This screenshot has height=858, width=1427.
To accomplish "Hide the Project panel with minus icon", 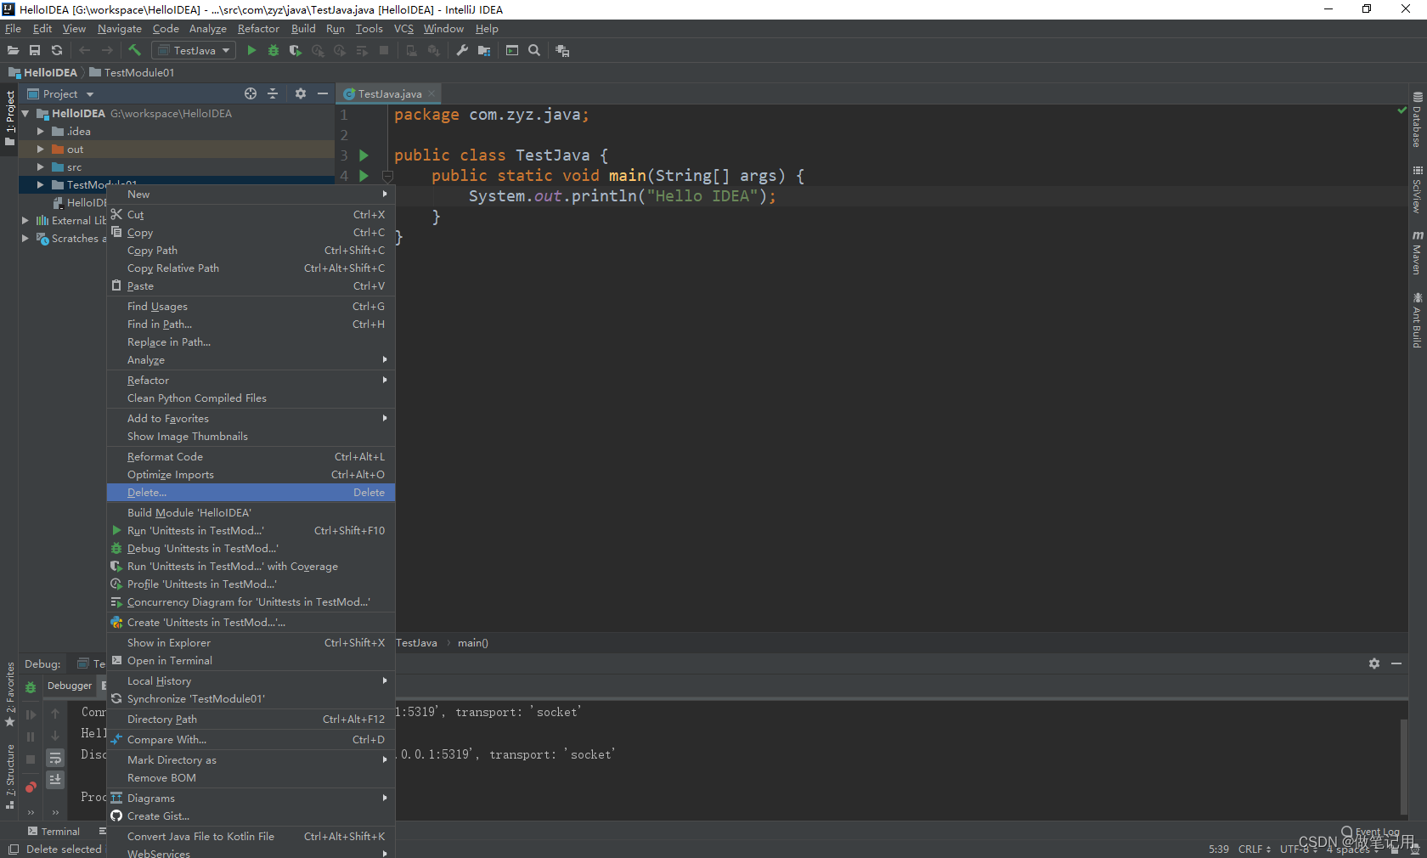I will (x=323, y=93).
